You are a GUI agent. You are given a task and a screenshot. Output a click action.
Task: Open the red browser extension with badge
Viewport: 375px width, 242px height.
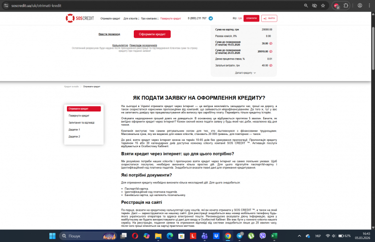(337, 6)
